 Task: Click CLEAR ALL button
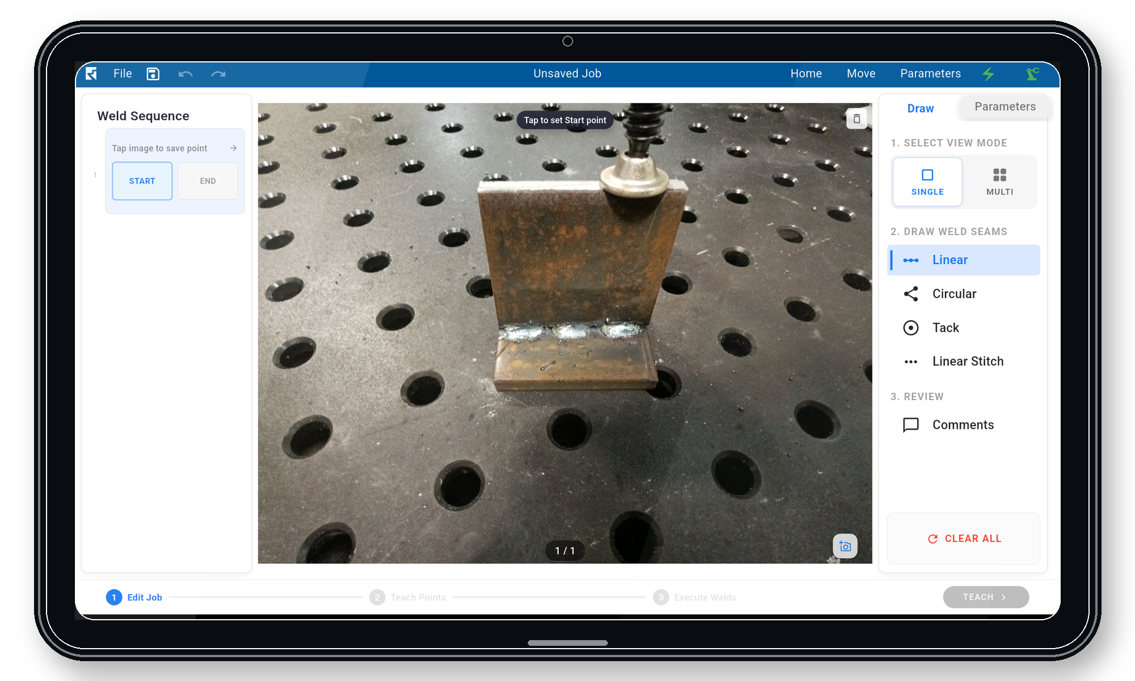click(964, 539)
